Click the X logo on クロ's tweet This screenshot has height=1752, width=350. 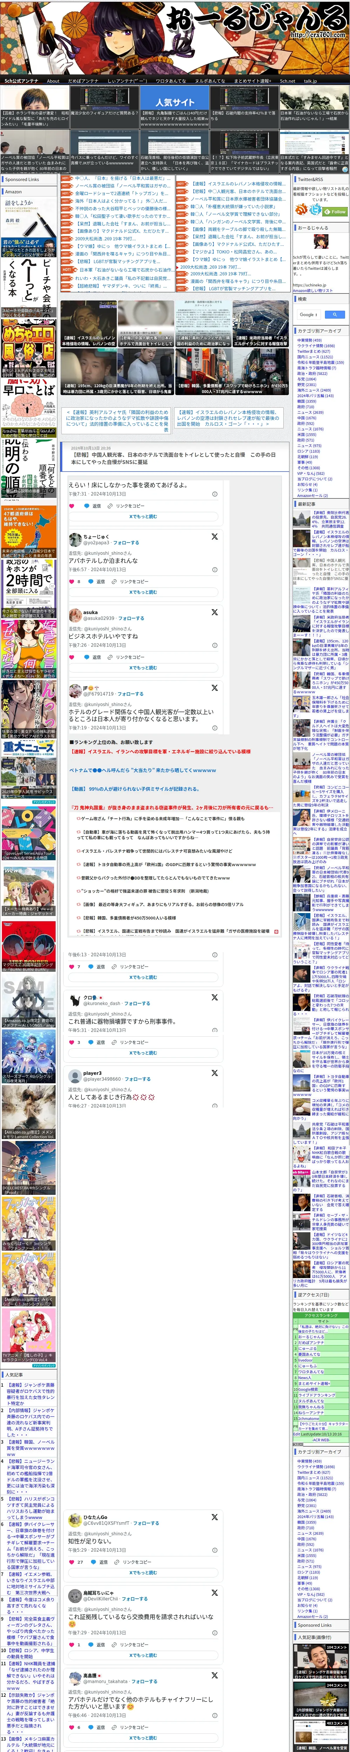pos(214,997)
